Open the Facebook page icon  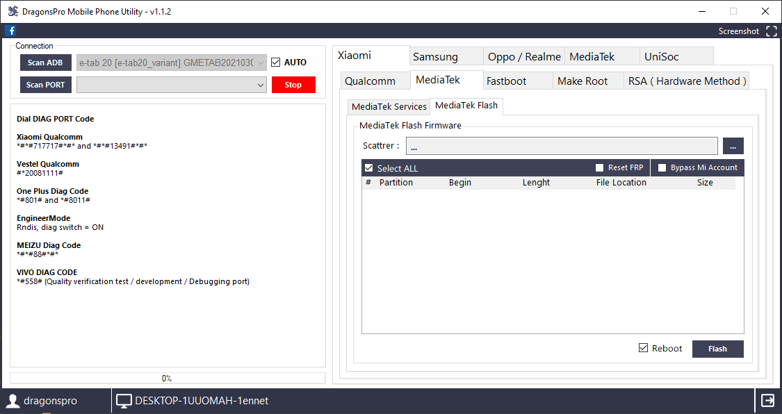(x=11, y=31)
